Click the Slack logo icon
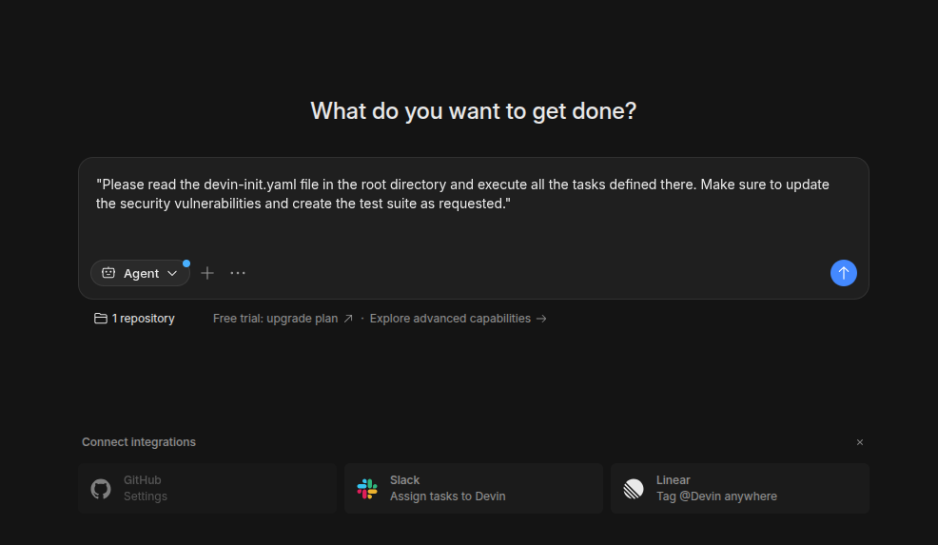The image size is (938, 545). pyautogui.click(x=367, y=489)
